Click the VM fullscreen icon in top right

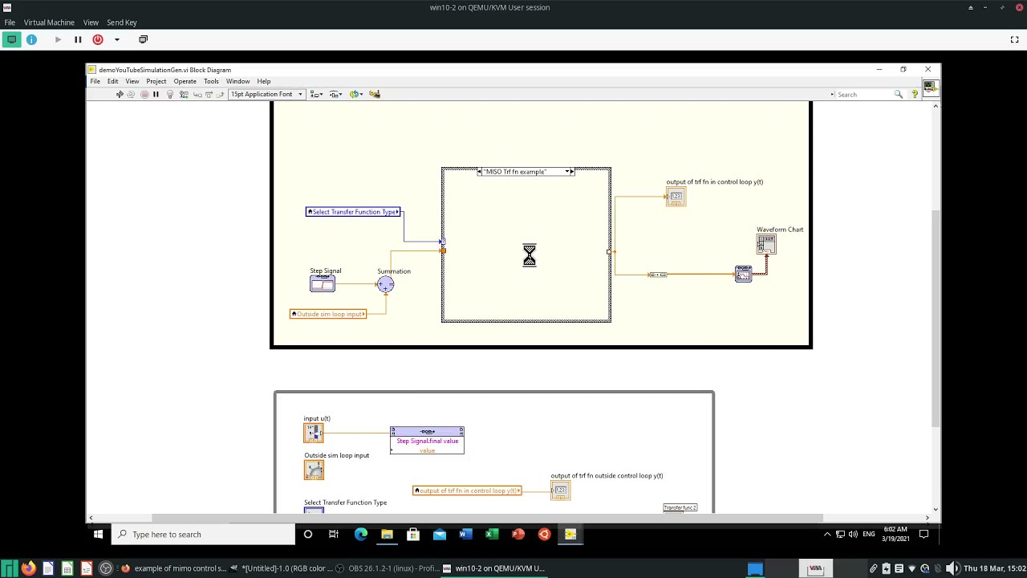pos(1014,39)
